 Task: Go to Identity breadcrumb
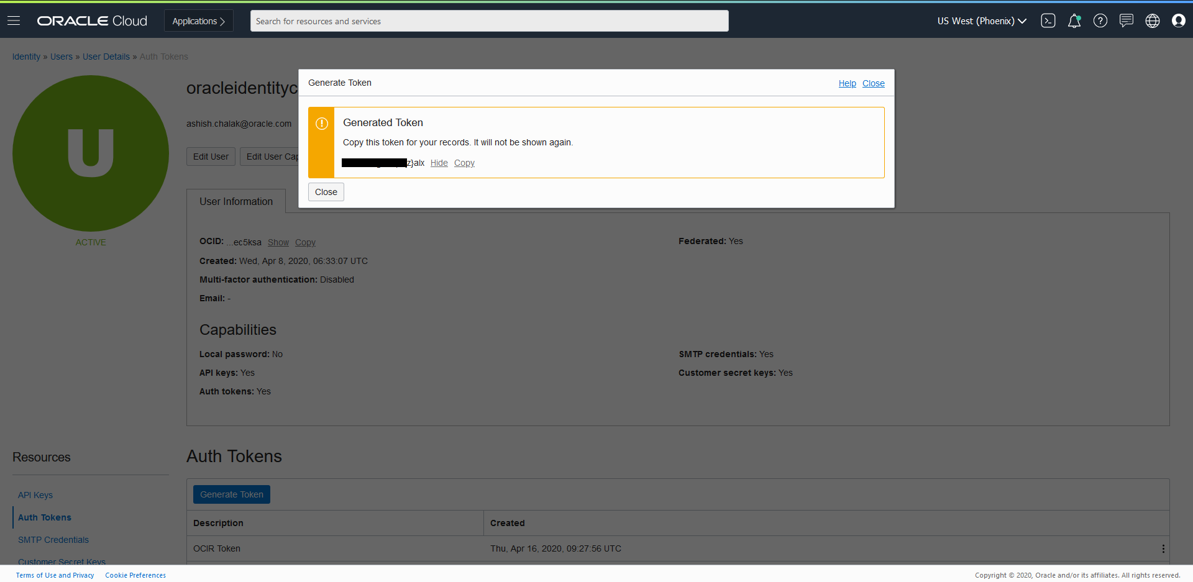click(x=26, y=57)
